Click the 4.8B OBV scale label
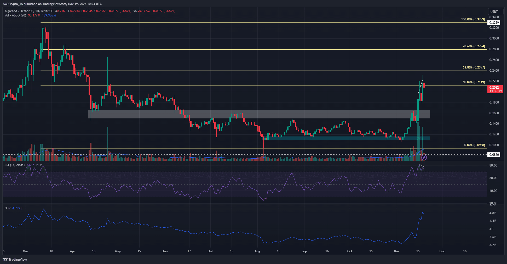 pyautogui.click(x=493, y=213)
